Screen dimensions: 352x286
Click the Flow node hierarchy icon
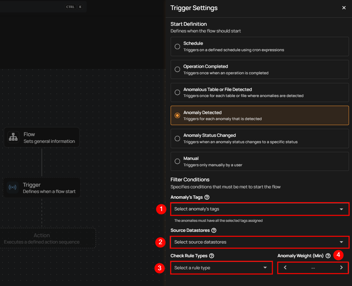click(x=13, y=137)
